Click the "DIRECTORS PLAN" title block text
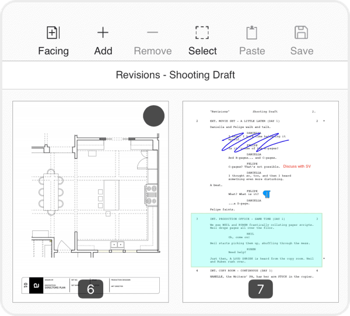Viewport: 350px width, 316px height. (x=55, y=287)
